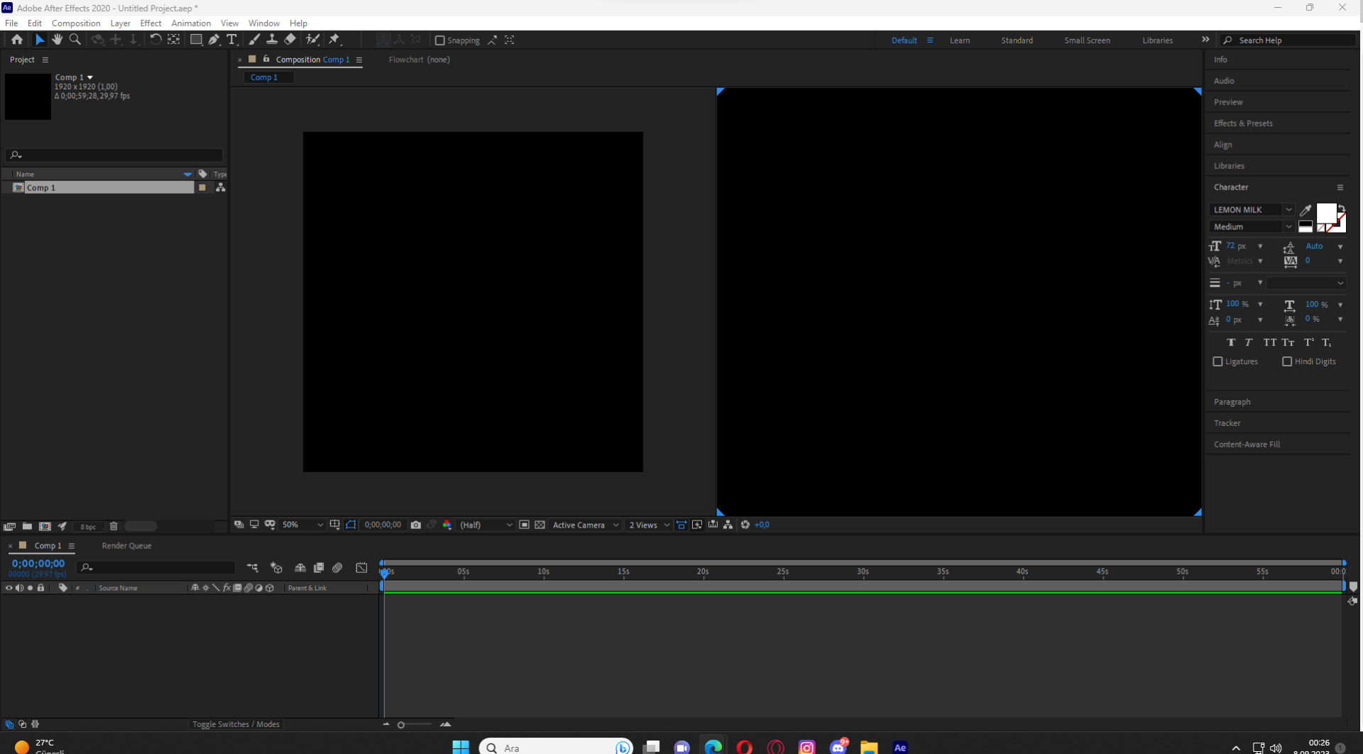Screen dimensions: 1363x754
Task: Click the composition mini-flowchart icon in timeline
Action: pyautogui.click(x=253, y=567)
